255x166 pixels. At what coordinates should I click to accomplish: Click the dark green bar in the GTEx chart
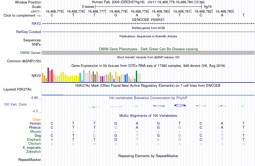click(136, 76)
